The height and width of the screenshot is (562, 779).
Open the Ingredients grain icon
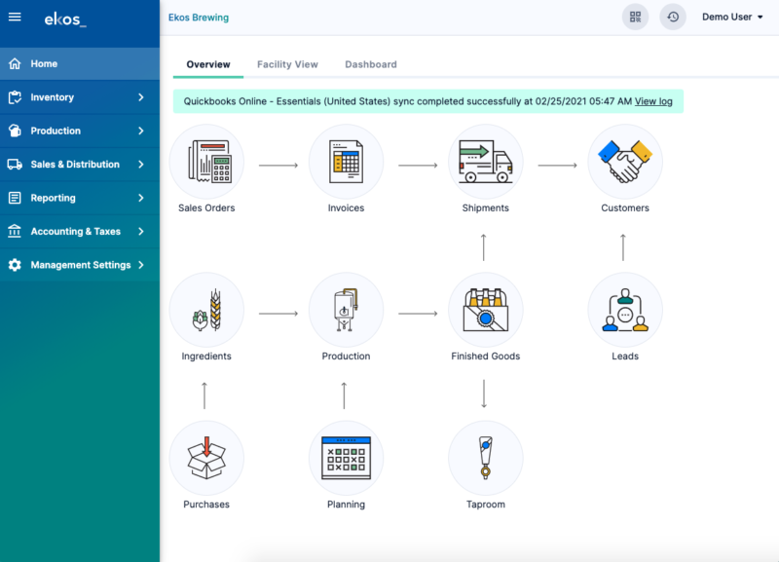coord(205,310)
